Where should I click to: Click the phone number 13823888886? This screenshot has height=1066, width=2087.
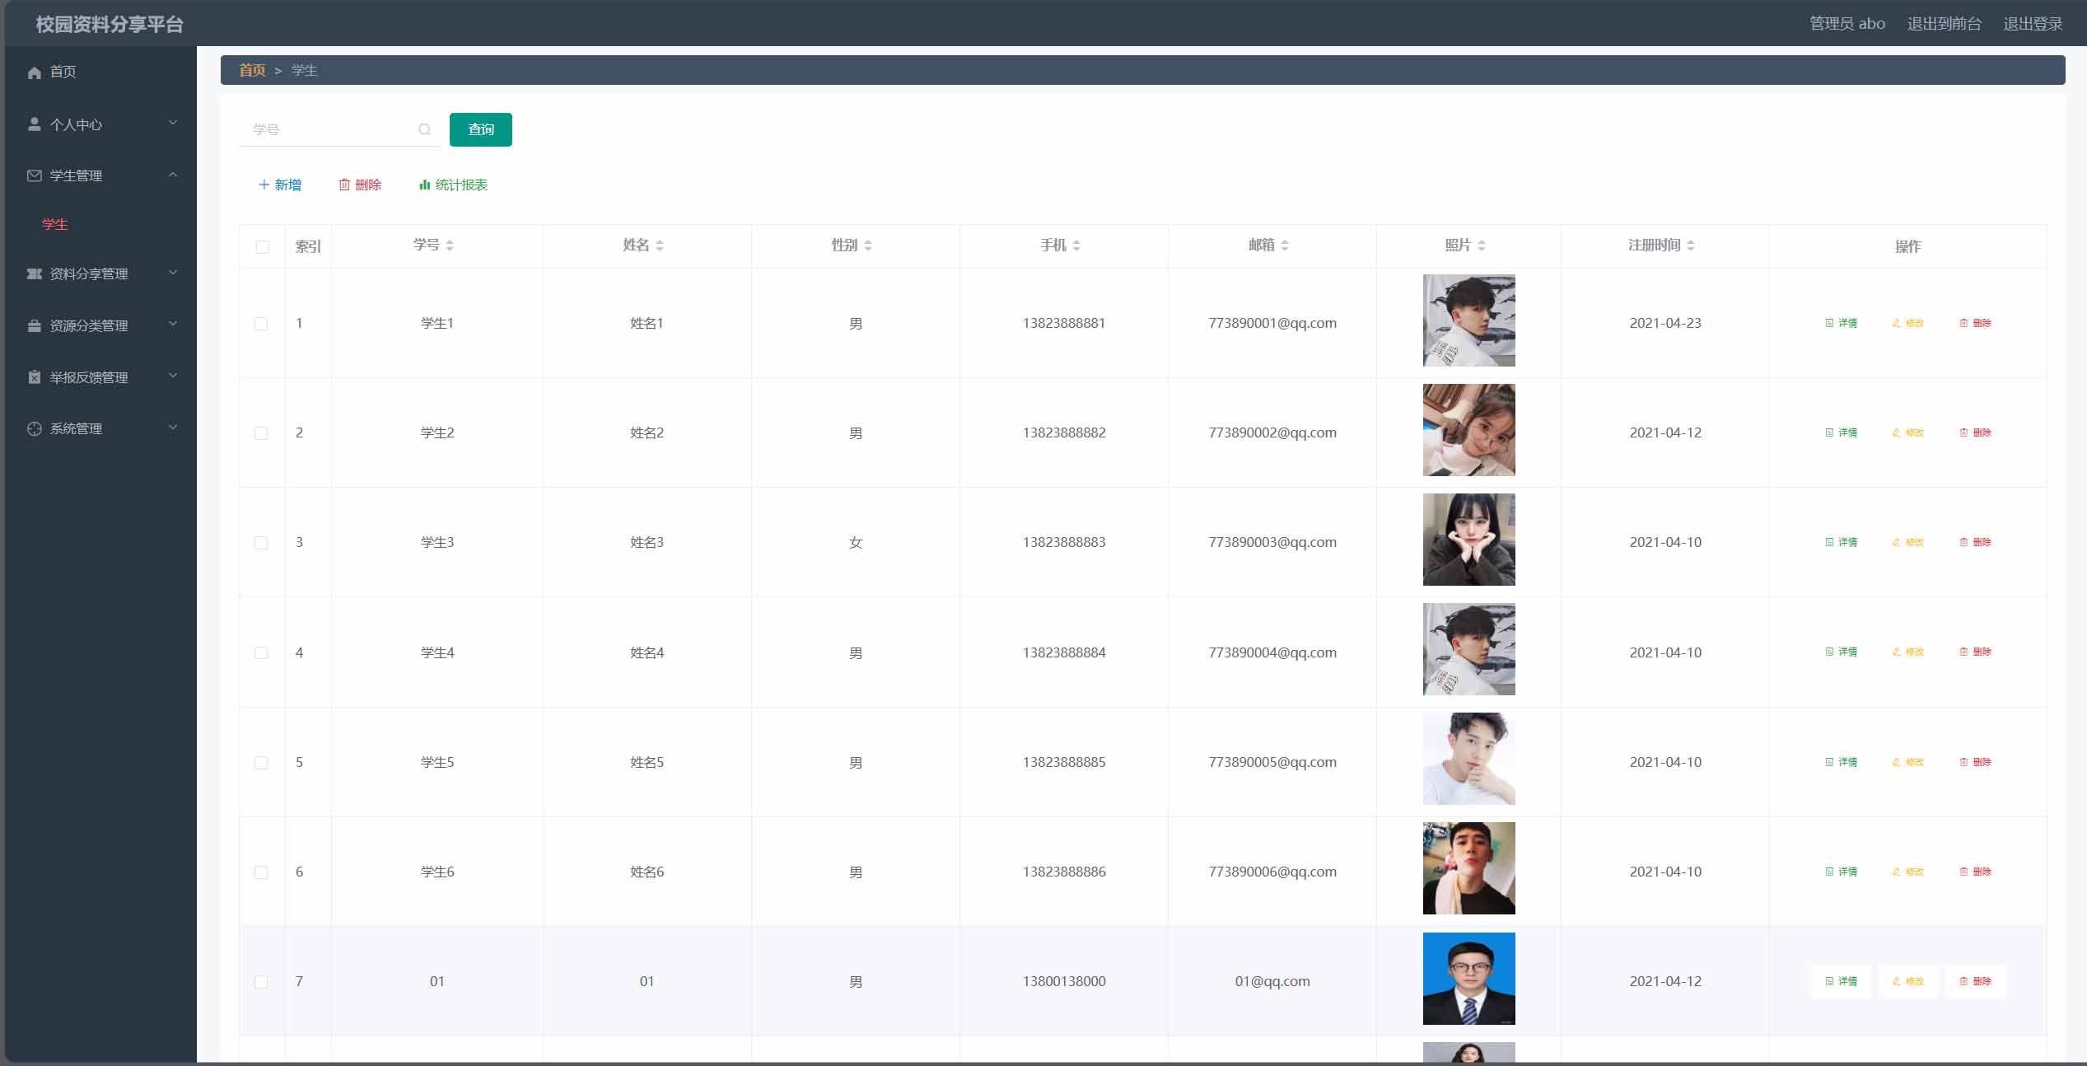1064,872
